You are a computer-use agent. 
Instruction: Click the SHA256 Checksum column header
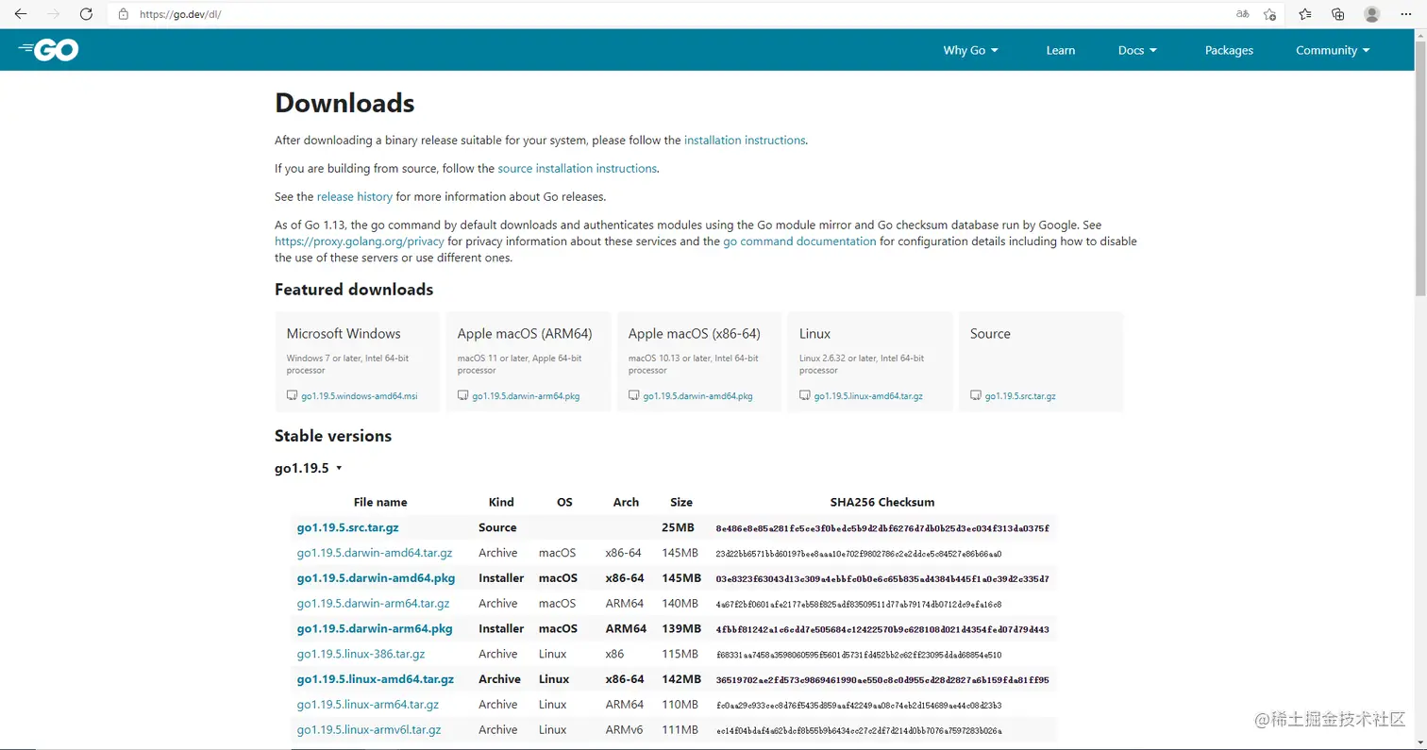coord(881,502)
